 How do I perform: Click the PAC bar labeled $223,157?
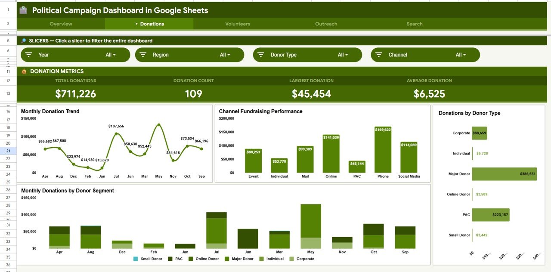[491, 215]
